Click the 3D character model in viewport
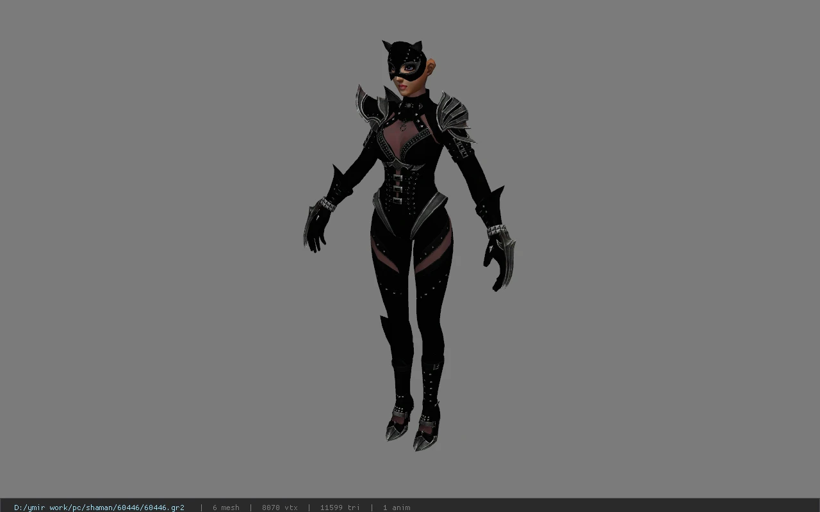This screenshot has height=512, width=820. click(x=409, y=246)
